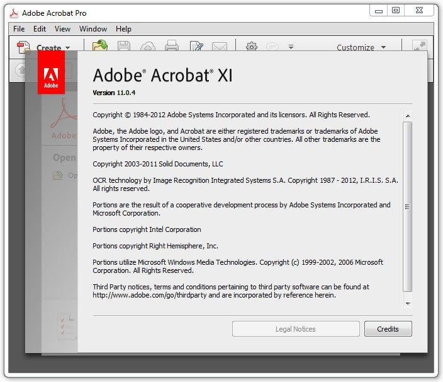This screenshot has height=382, width=443.
Task: Click the comment bubble toolbar icon
Action: (x=272, y=47)
